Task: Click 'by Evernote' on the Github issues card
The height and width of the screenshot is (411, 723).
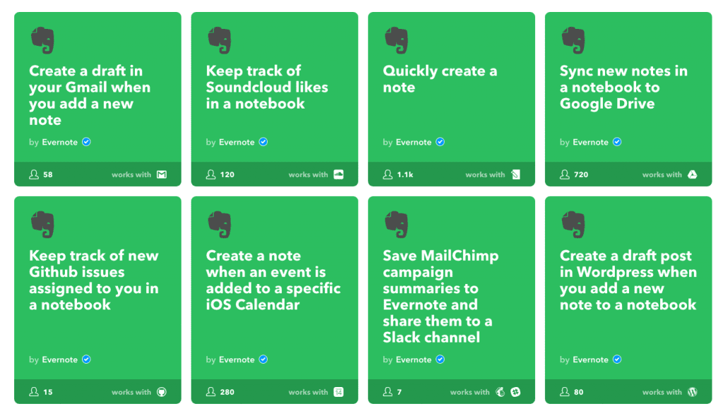Action: tap(53, 360)
